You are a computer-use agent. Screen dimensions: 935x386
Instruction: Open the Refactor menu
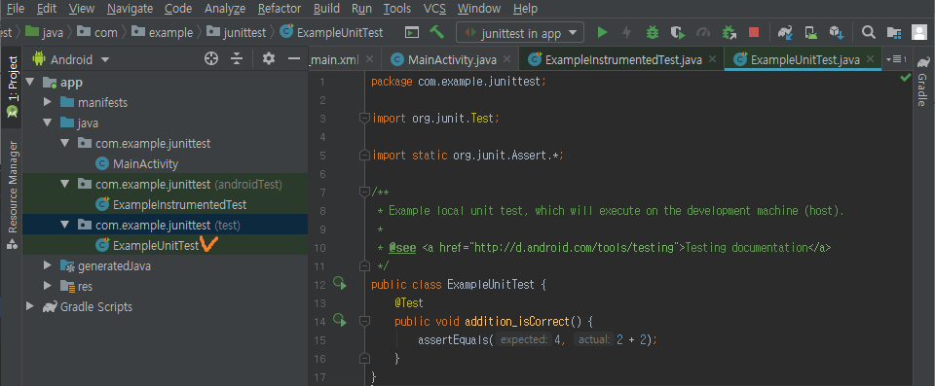coord(279,9)
